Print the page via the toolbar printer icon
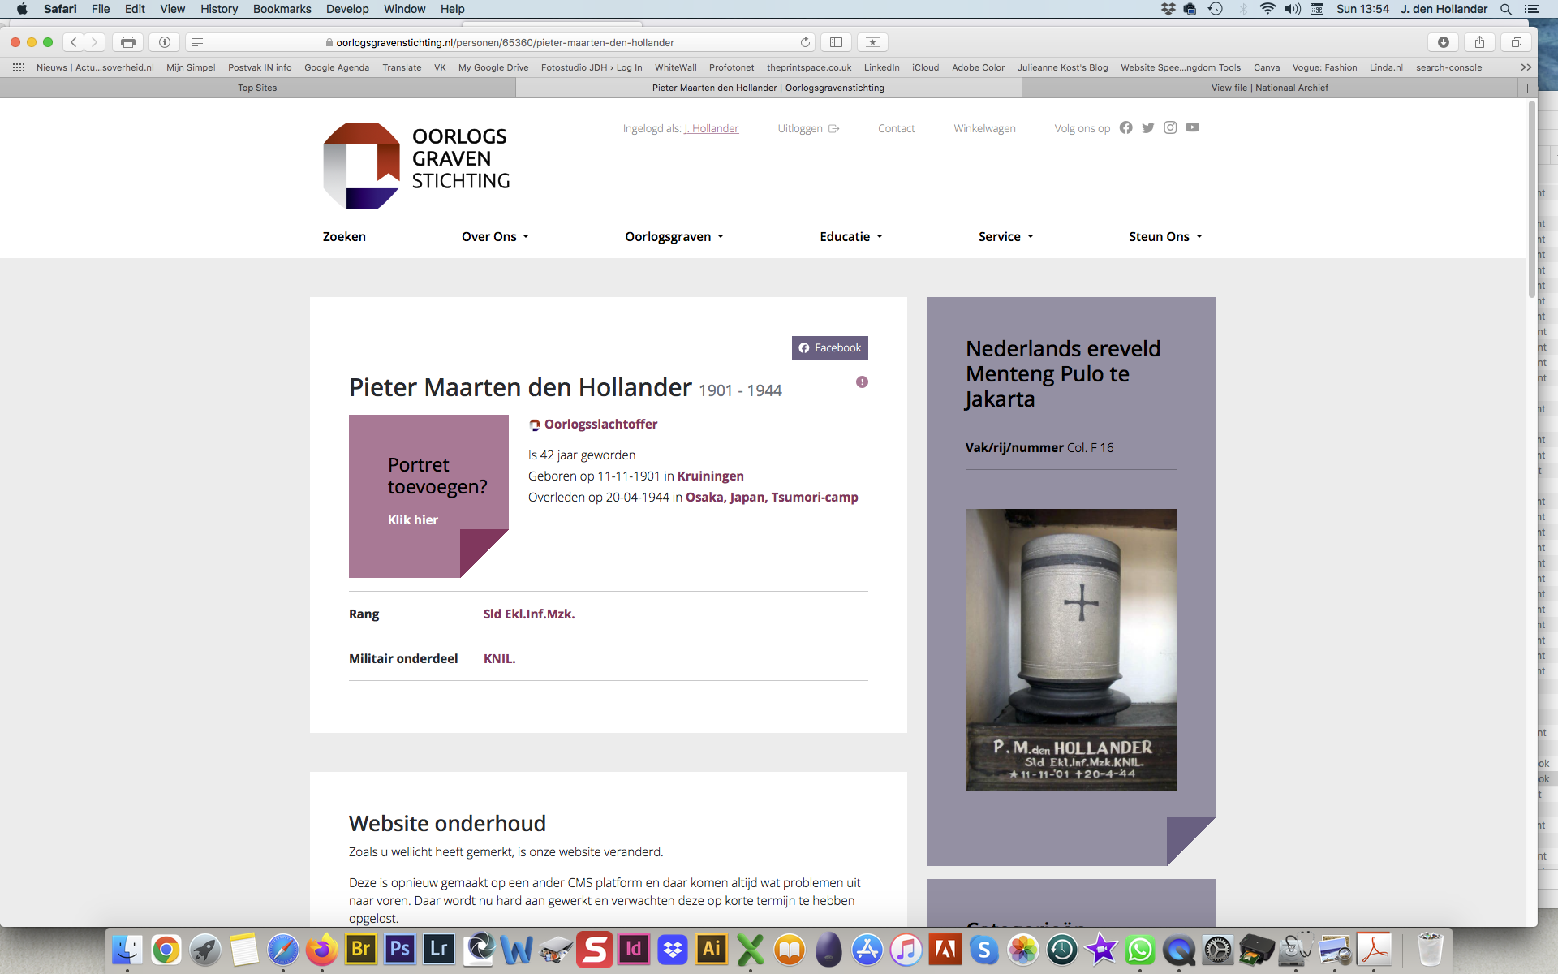1558x974 pixels. [127, 42]
